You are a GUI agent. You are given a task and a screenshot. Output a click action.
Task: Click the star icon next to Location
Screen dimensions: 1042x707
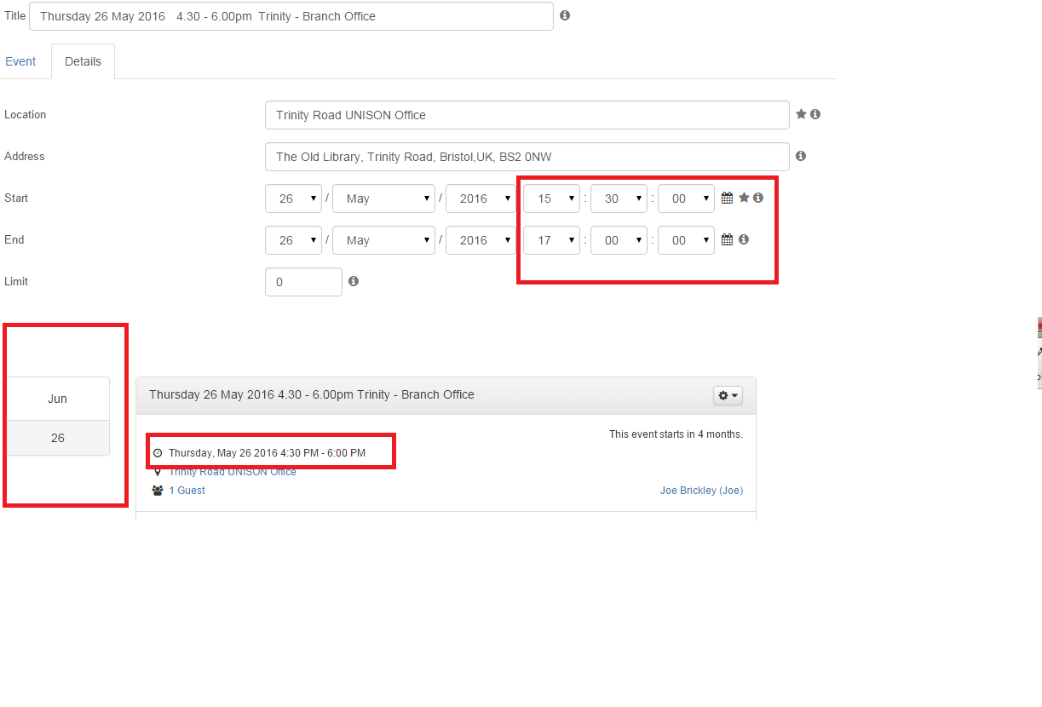(801, 114)
